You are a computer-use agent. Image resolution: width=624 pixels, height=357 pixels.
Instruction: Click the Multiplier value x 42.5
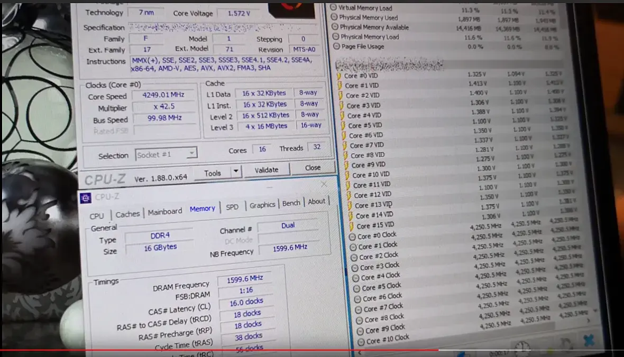click(x=164, y=107)
